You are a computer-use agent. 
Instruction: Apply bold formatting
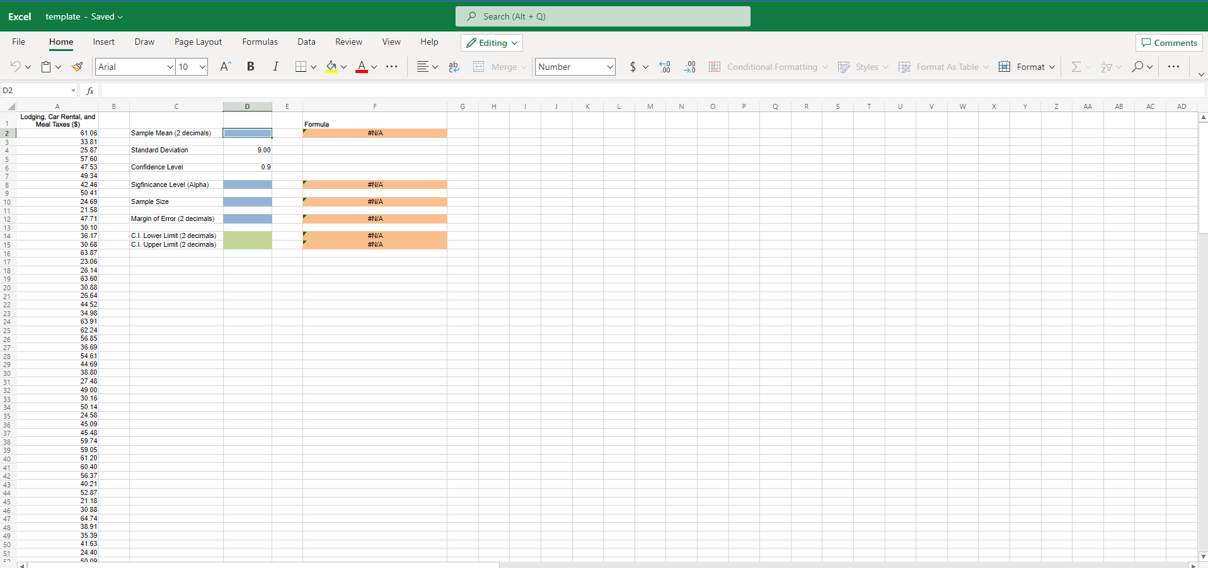250,66
